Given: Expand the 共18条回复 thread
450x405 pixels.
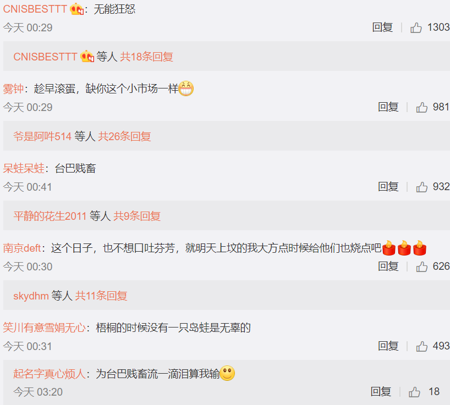Looking at the screenshot, I should pos(146,57).
